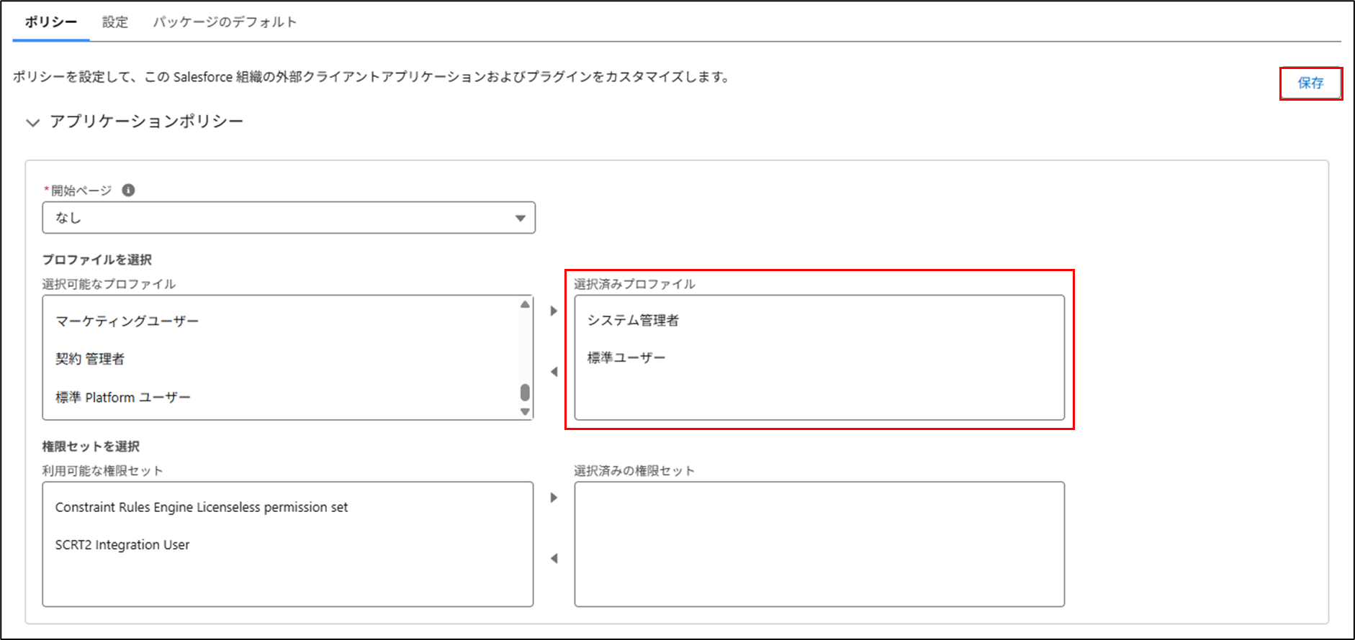Click the remove arrow for profiles

point(554,372)
